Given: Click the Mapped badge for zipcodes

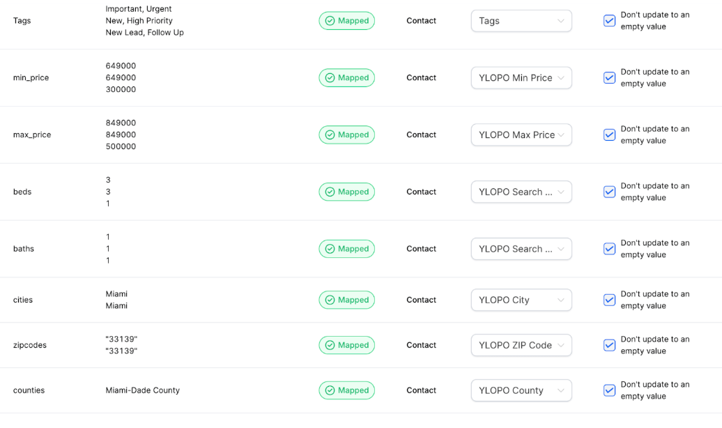Looking at the screenshot, I should tap(346, 345).
